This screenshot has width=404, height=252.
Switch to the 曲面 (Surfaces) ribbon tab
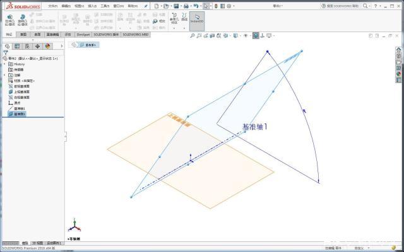(38, 35)
